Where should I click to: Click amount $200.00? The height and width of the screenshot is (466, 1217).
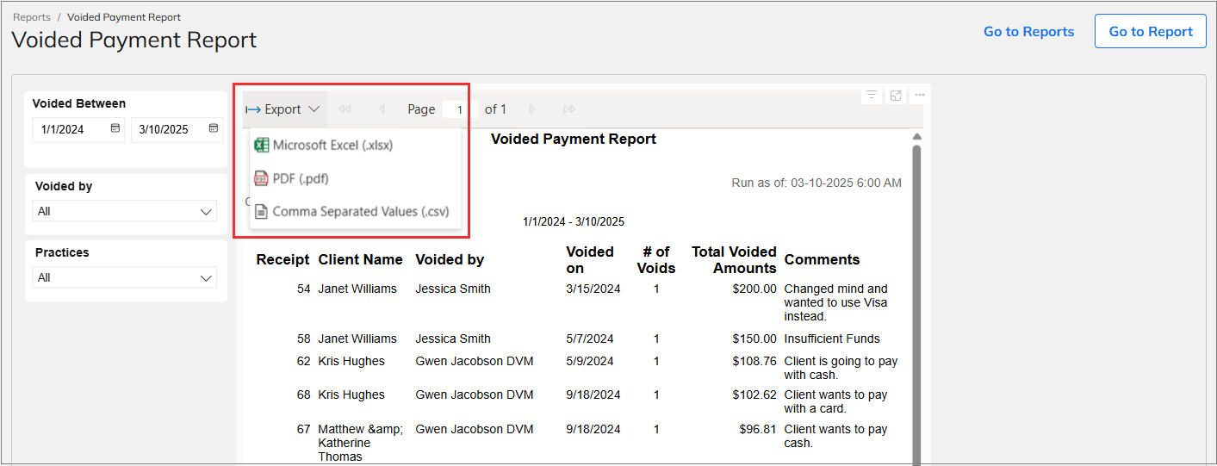(754, 289)
